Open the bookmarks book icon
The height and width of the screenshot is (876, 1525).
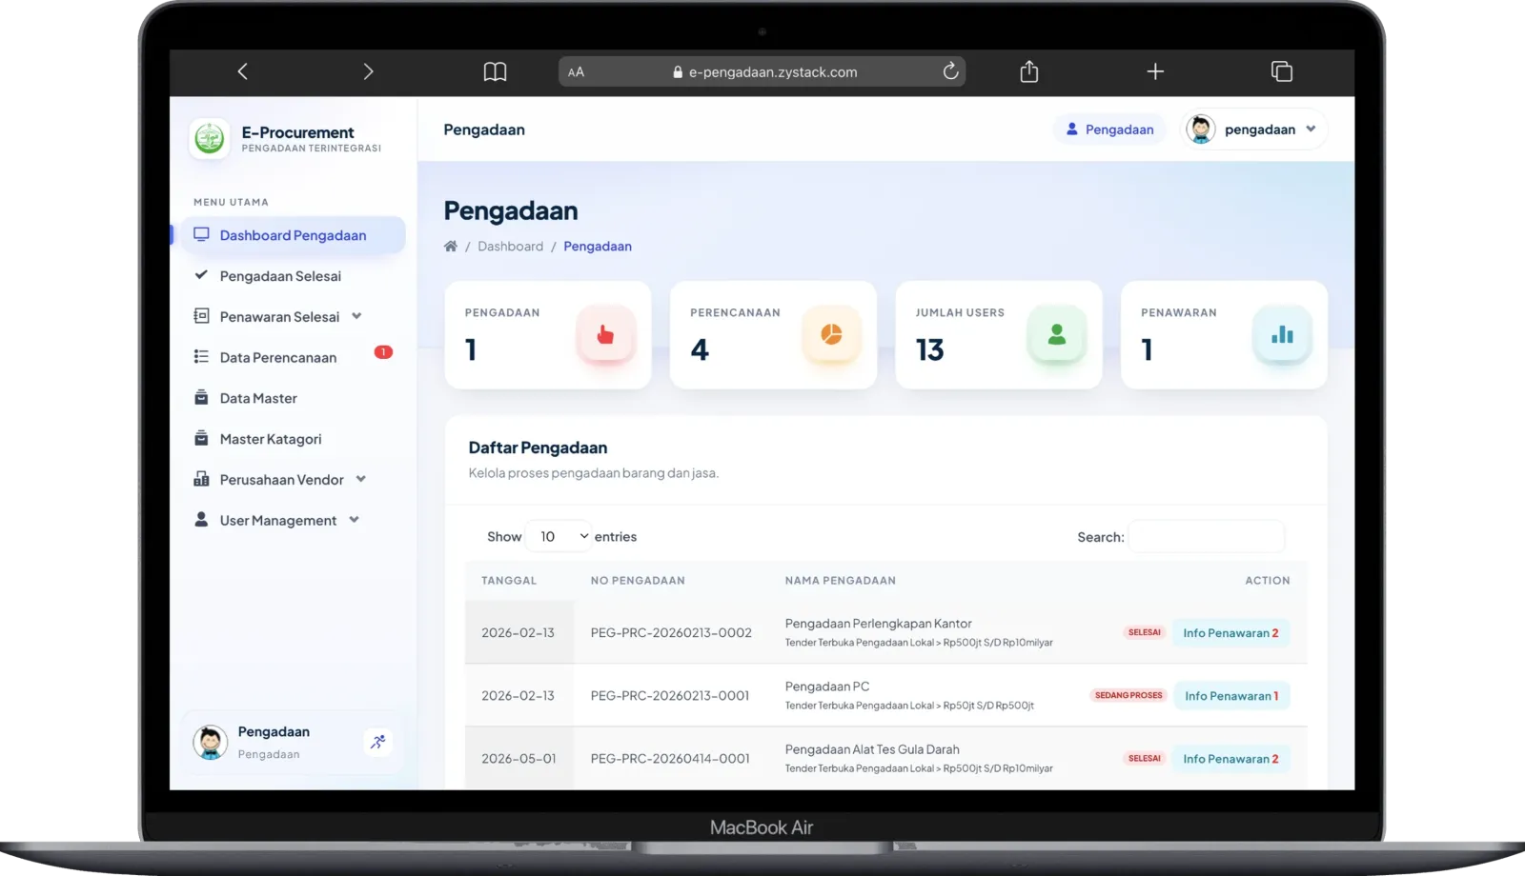coord(495,71)
